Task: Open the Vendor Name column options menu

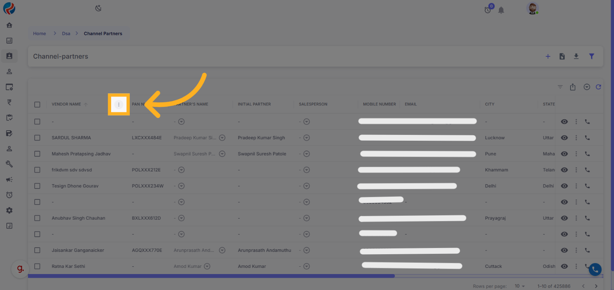Action: [x=119, y=104]
